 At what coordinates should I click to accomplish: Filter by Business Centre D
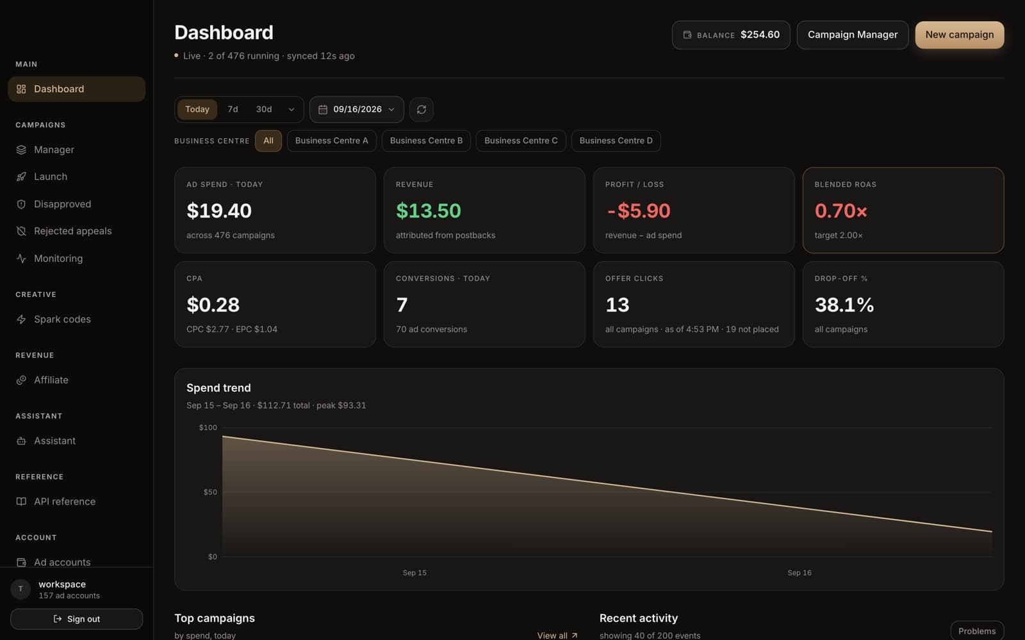[x=616, y=141]
